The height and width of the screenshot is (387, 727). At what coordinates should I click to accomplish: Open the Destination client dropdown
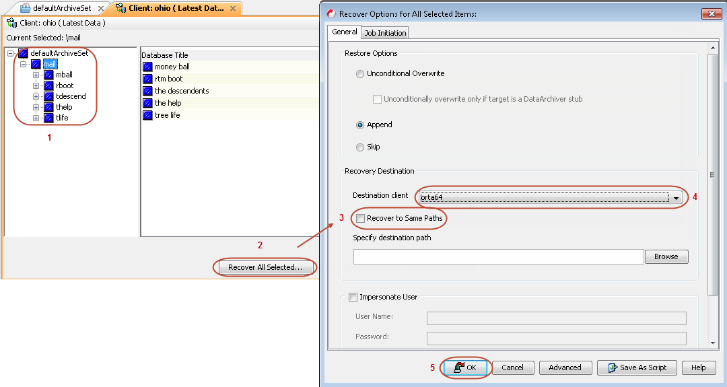[x=675, y=197]
